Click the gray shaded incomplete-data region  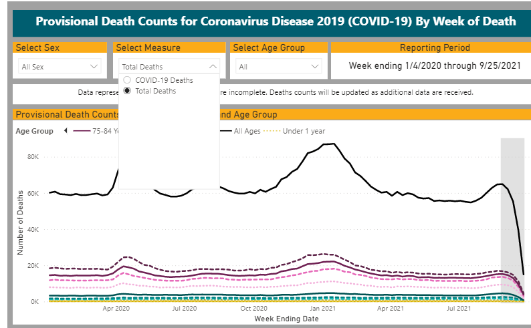click(512, 200)
